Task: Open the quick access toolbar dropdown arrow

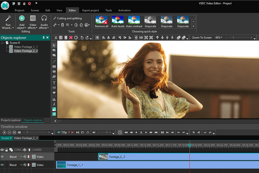Action: point(36,3)
